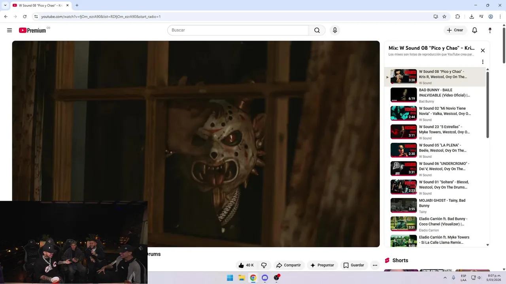Close the Mix playlist panel
This screenshot has height=284, width=506.
[x=483, y=50]
